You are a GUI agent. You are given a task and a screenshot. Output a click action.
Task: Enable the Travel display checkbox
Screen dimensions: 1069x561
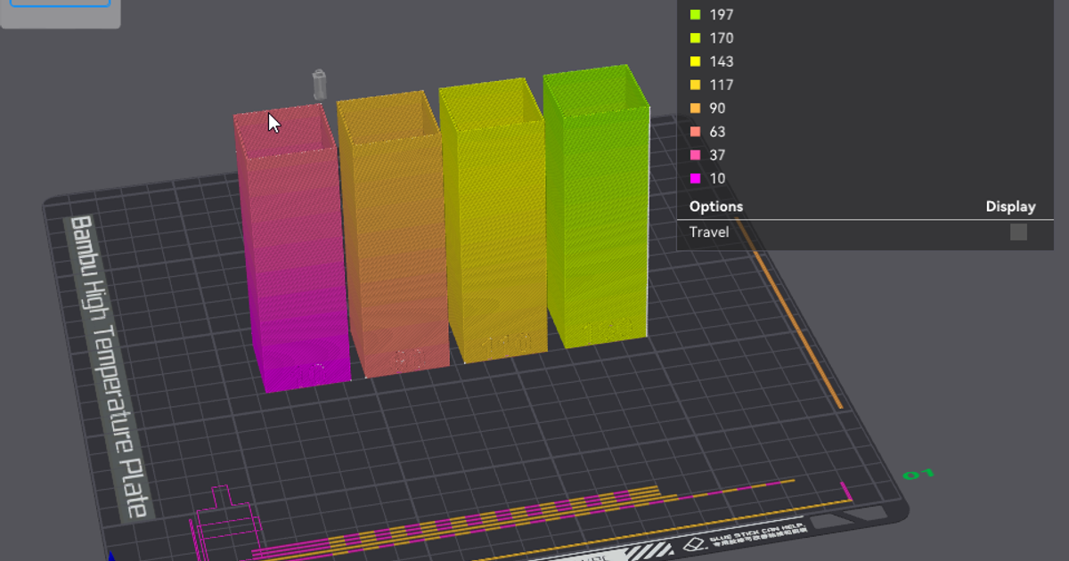(x=1018, y=232)
